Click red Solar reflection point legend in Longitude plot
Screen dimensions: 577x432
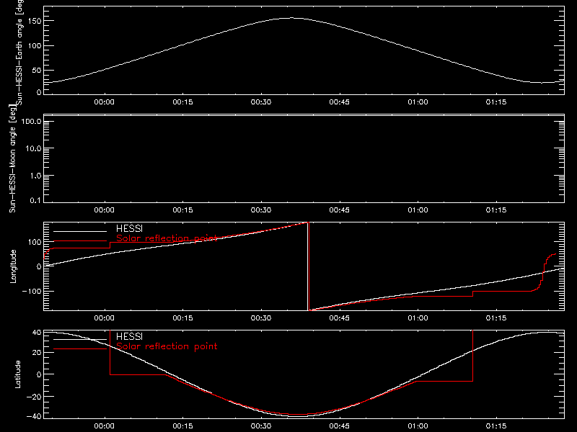[x=167, y=238]
